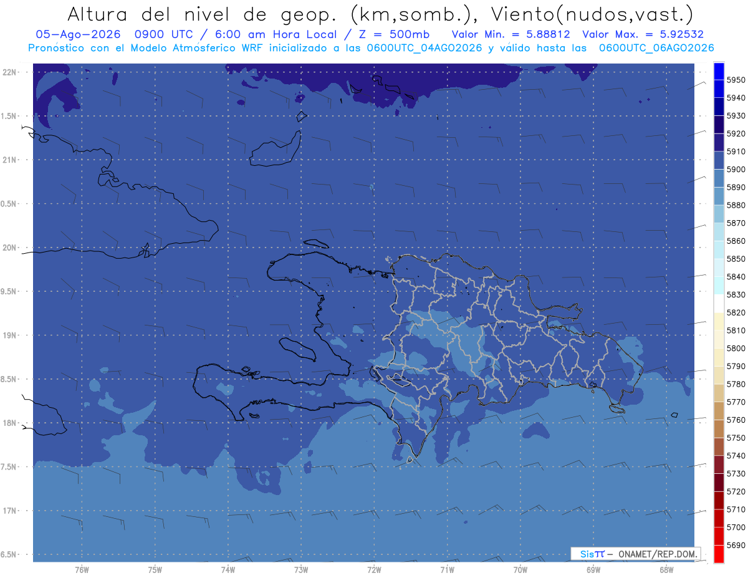Click the colorbar label 5830
Image resolution: width=748 pixels, height=578 pixels.
pos(736,294)
